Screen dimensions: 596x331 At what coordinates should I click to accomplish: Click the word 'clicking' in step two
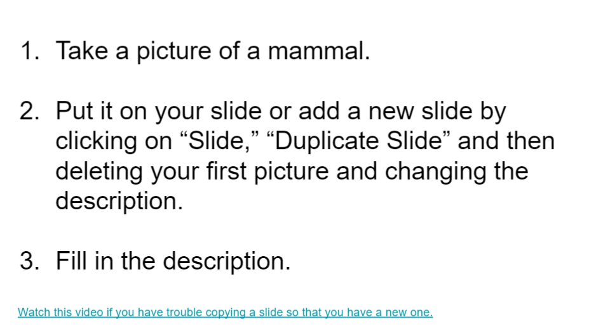coord(96,141)
